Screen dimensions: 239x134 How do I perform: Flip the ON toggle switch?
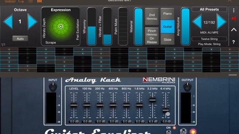[168, 131]
